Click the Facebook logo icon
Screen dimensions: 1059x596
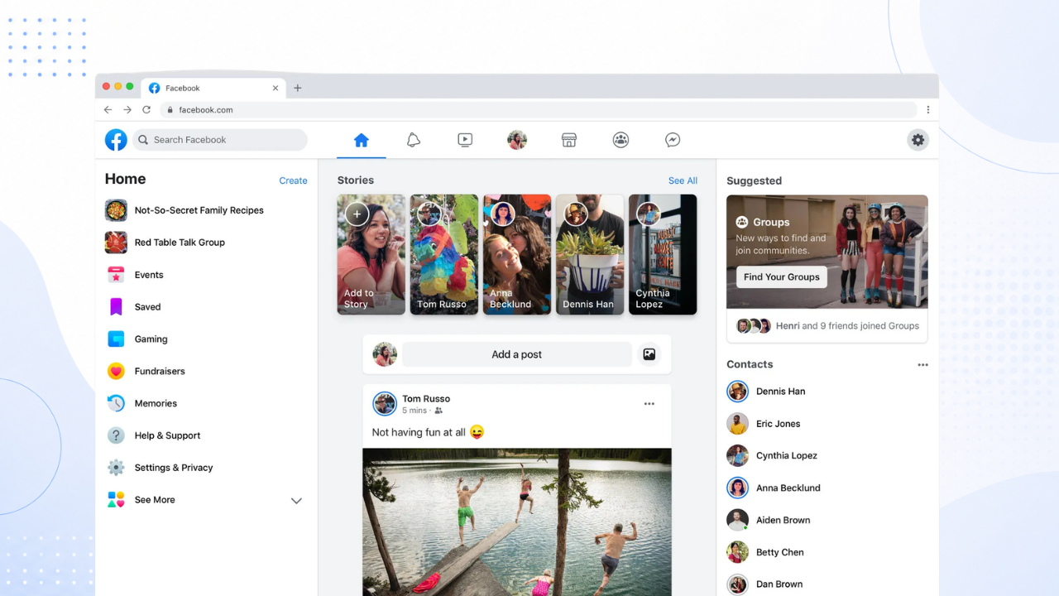click(x=116, y=140)
